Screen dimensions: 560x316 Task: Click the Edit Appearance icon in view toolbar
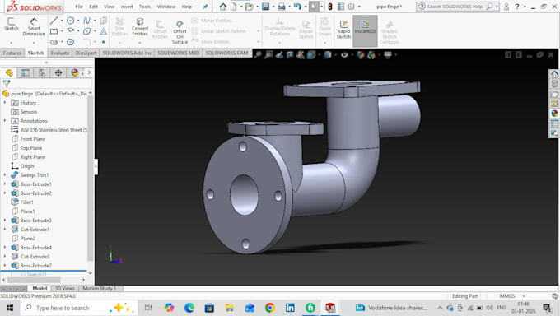361,54
